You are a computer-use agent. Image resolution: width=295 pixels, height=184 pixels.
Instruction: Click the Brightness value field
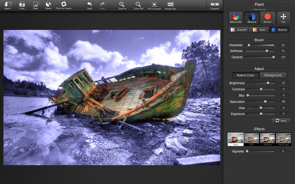(x=283, y=83)
